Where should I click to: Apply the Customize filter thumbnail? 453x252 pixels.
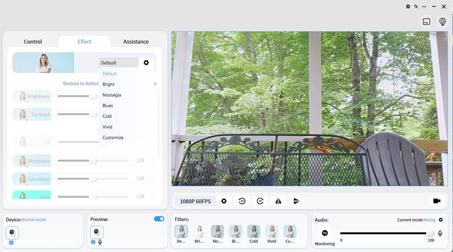pyautogui.click(x=290, y=232)
